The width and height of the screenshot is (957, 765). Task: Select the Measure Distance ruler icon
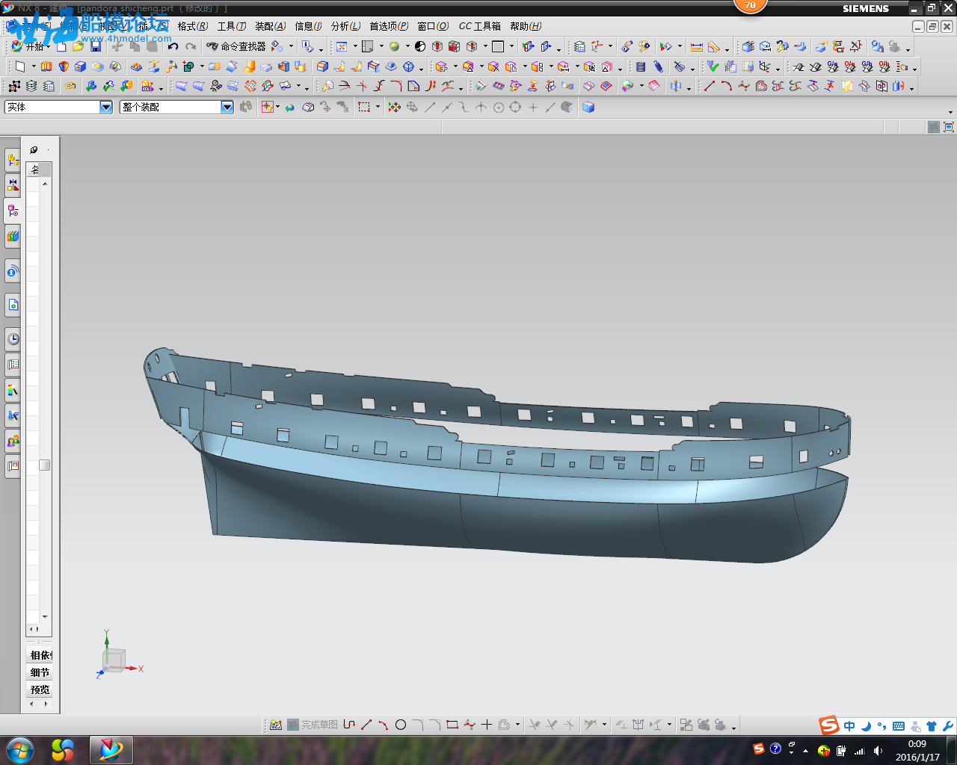(x=696, y=46)
